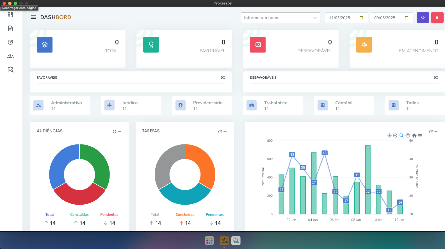Click the blue layers icon on TOTAL card
Screen dimensions: 445x249
coord(45,45)
